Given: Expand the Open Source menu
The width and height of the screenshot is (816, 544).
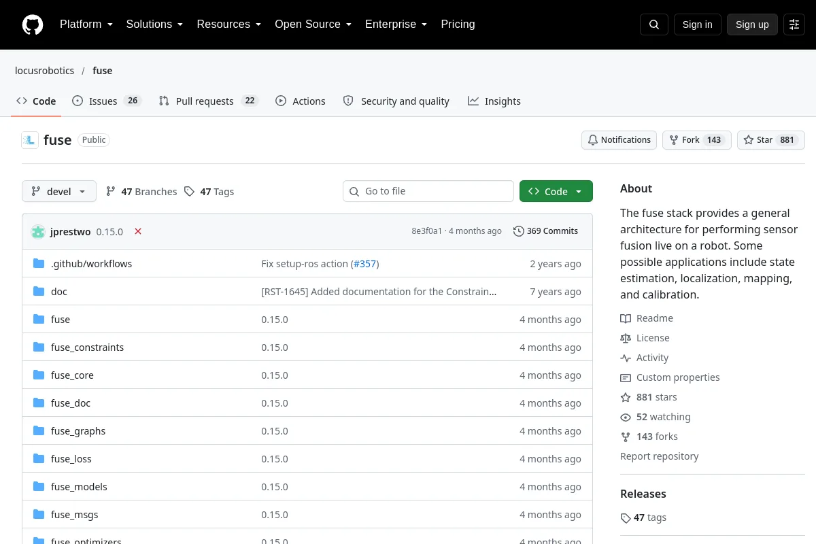Looking at the screenshot, I should 313,24.
